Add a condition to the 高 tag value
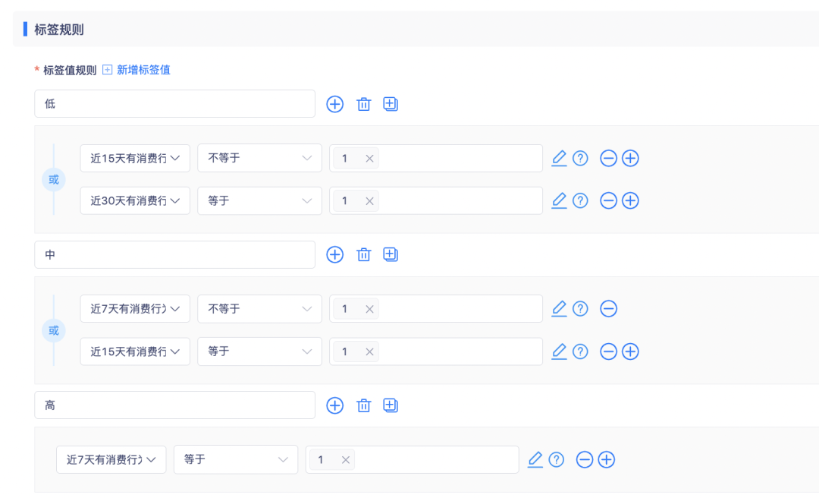The height and width of the screenshot is (498, 819). (x=335, y=405)
